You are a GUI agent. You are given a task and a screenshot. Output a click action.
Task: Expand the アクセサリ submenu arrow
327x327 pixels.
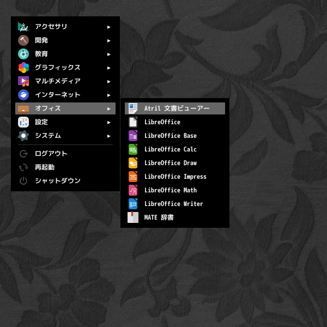(108, 27)
